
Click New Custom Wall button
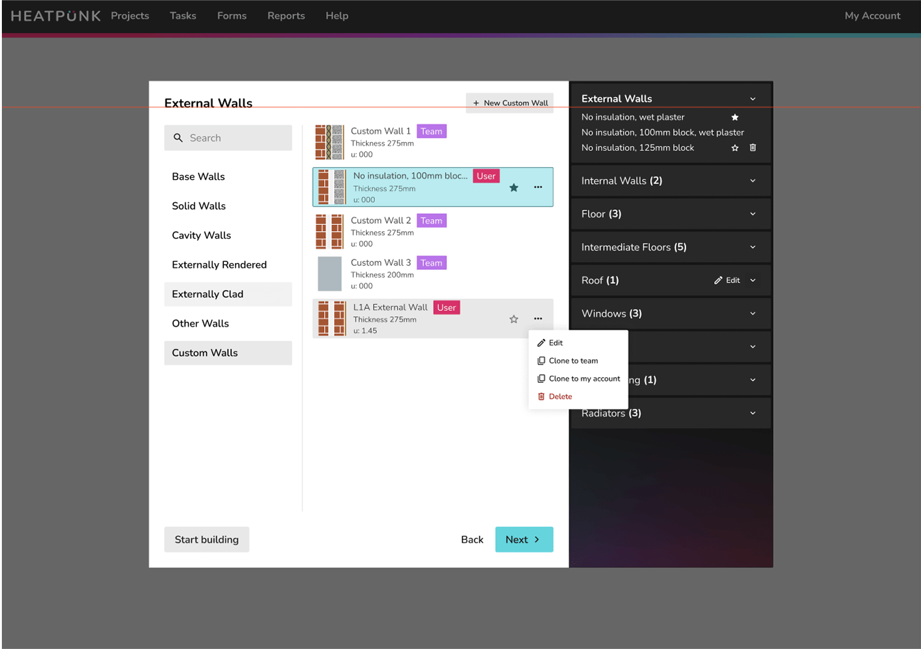tap(510, 103)
